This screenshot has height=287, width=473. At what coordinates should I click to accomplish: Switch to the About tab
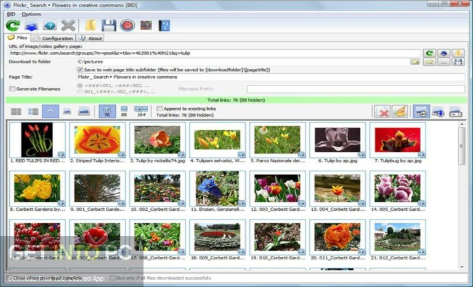91,38
